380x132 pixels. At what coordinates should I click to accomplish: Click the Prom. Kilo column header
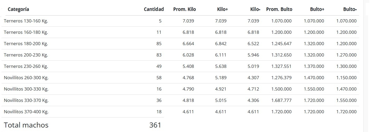(x=185, y=9)
